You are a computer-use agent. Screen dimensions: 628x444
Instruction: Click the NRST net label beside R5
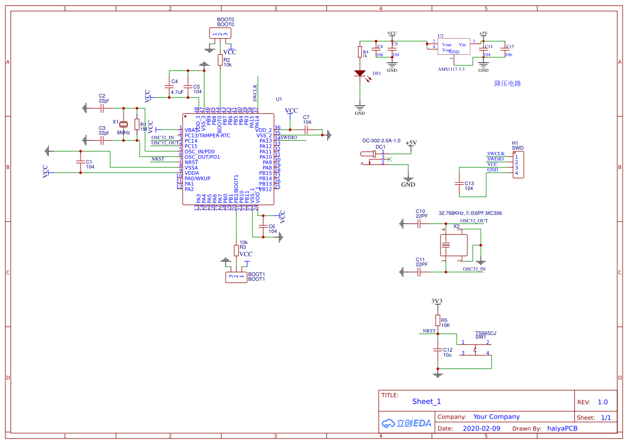click(x=429, y=331)
